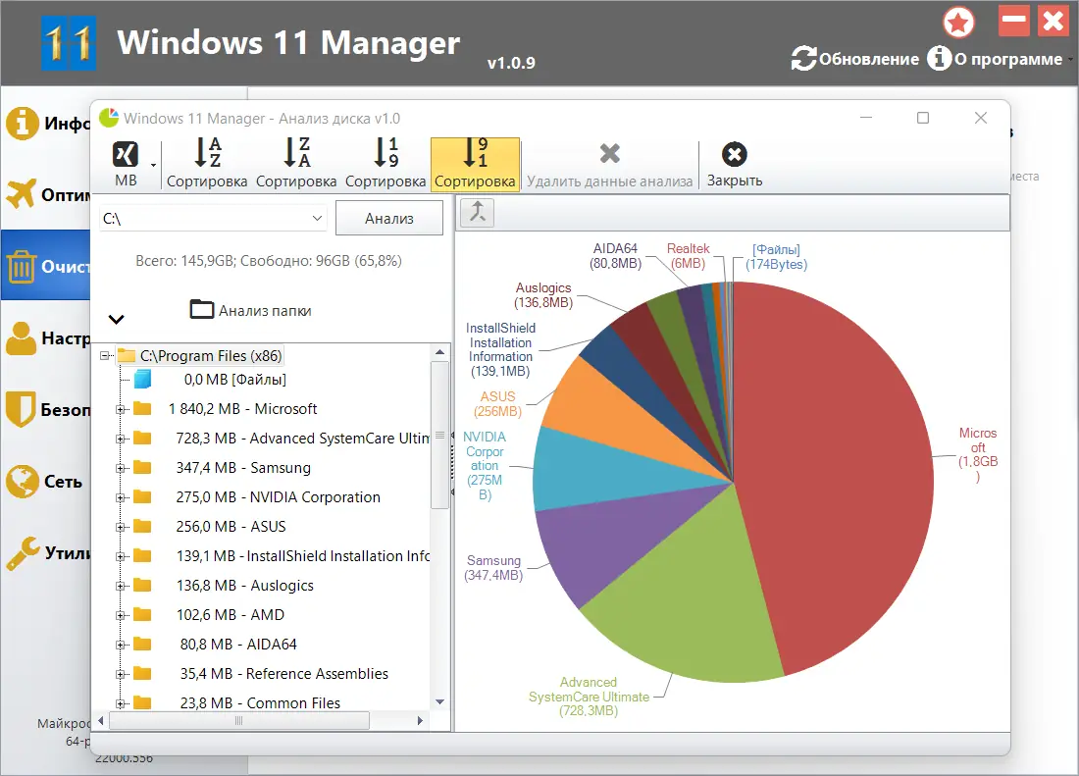Open the Информация sidebar section
The image size is (1079, 776).
point(46,124)
